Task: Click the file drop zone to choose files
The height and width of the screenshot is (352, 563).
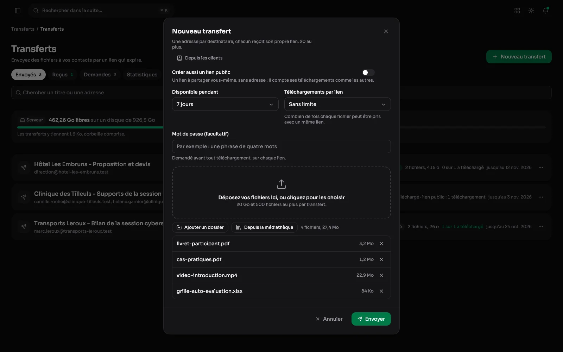Action: (281, 193)
